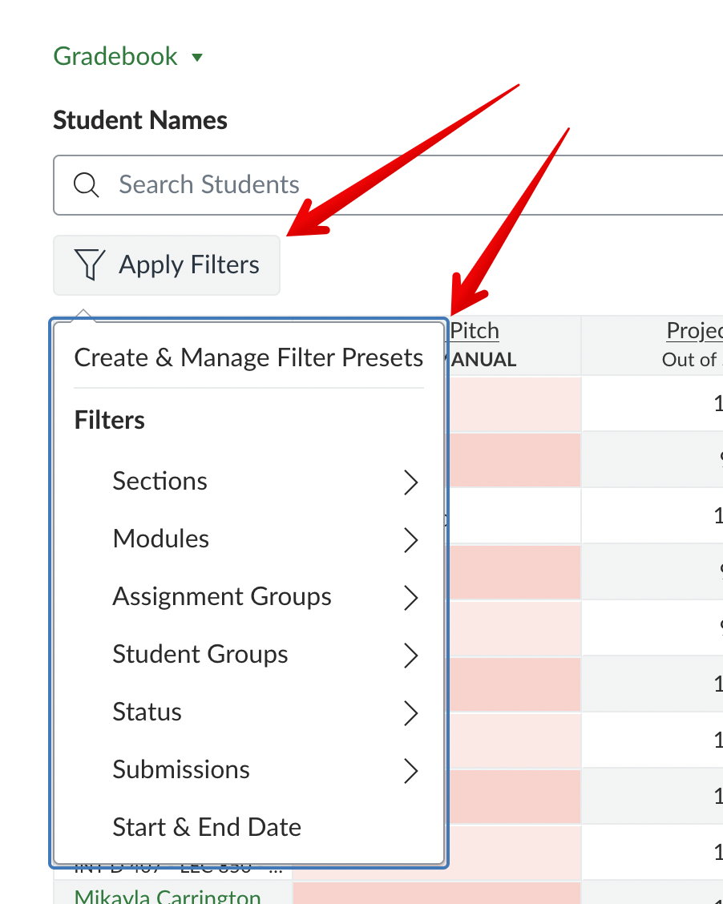Select the Status filter option
This screenshot has height=904, width=723.
click(147, 712)
